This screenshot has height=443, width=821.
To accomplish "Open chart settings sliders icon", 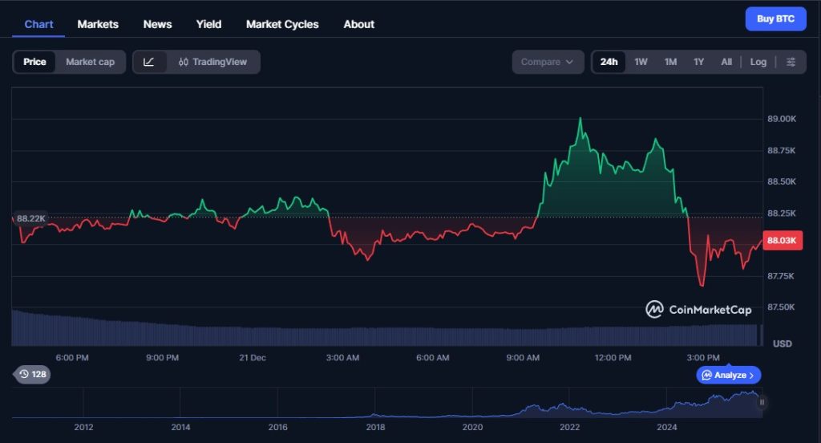I will (x=791, y=62).
